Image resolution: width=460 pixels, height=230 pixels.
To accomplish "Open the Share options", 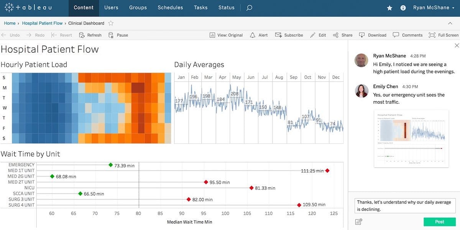I will [342, 35].
